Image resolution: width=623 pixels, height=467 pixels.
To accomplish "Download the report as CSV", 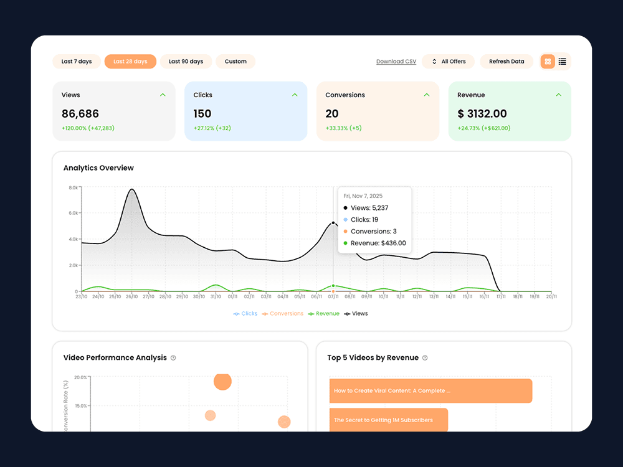I will point(396,62).
